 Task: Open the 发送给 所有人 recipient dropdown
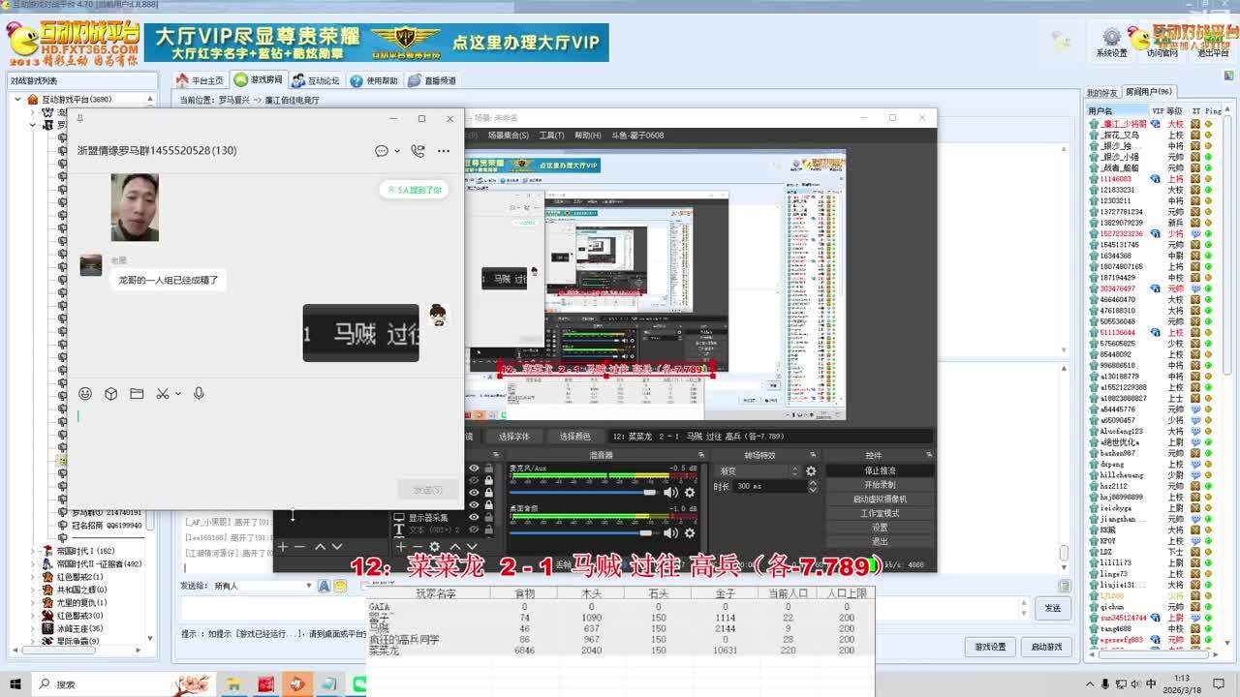pos(309,586)
